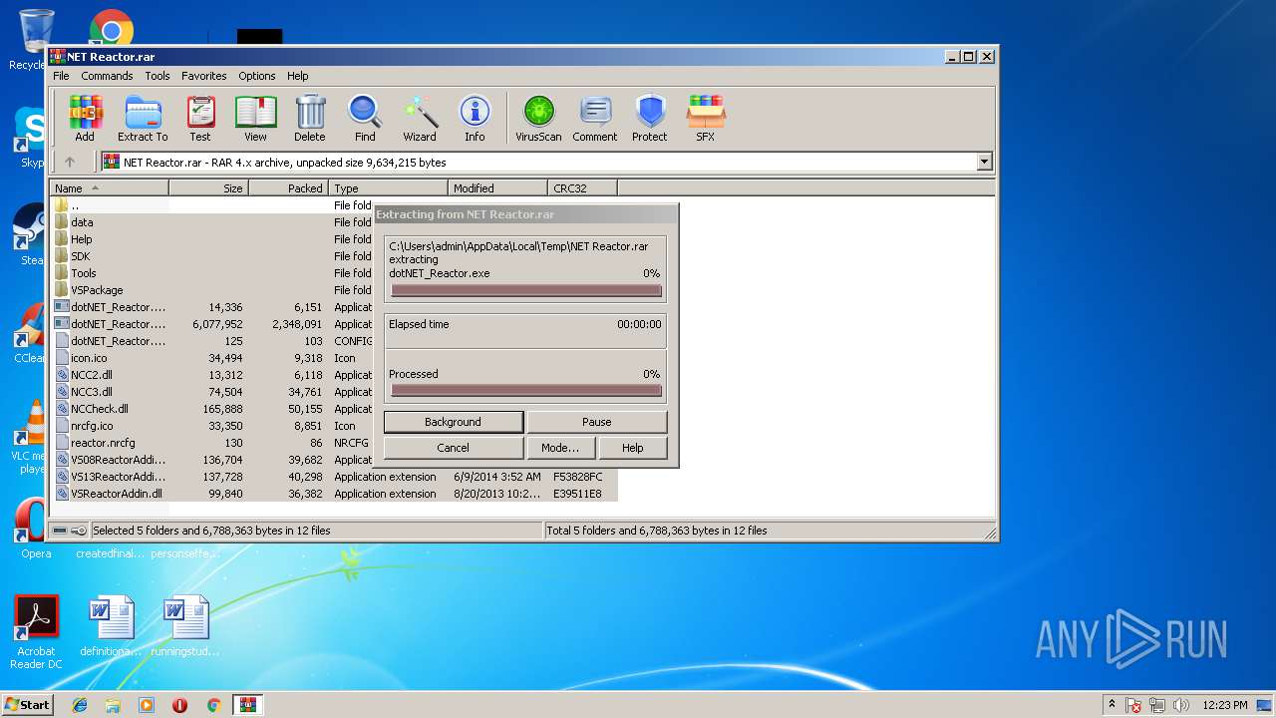Click the drive icon in status bar
Screen dimensions: 1276x718
[60, 531]
